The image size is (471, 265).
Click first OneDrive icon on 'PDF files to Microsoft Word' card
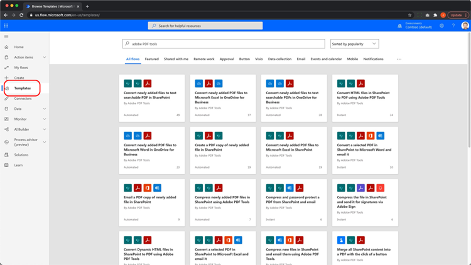point(127,136)
